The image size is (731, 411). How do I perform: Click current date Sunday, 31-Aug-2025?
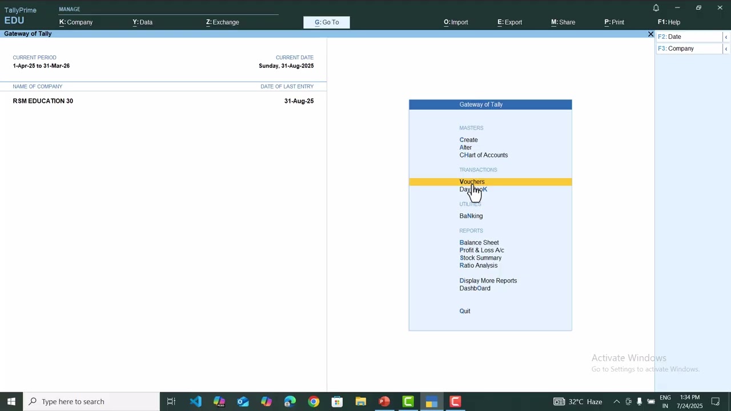(286, 66)
